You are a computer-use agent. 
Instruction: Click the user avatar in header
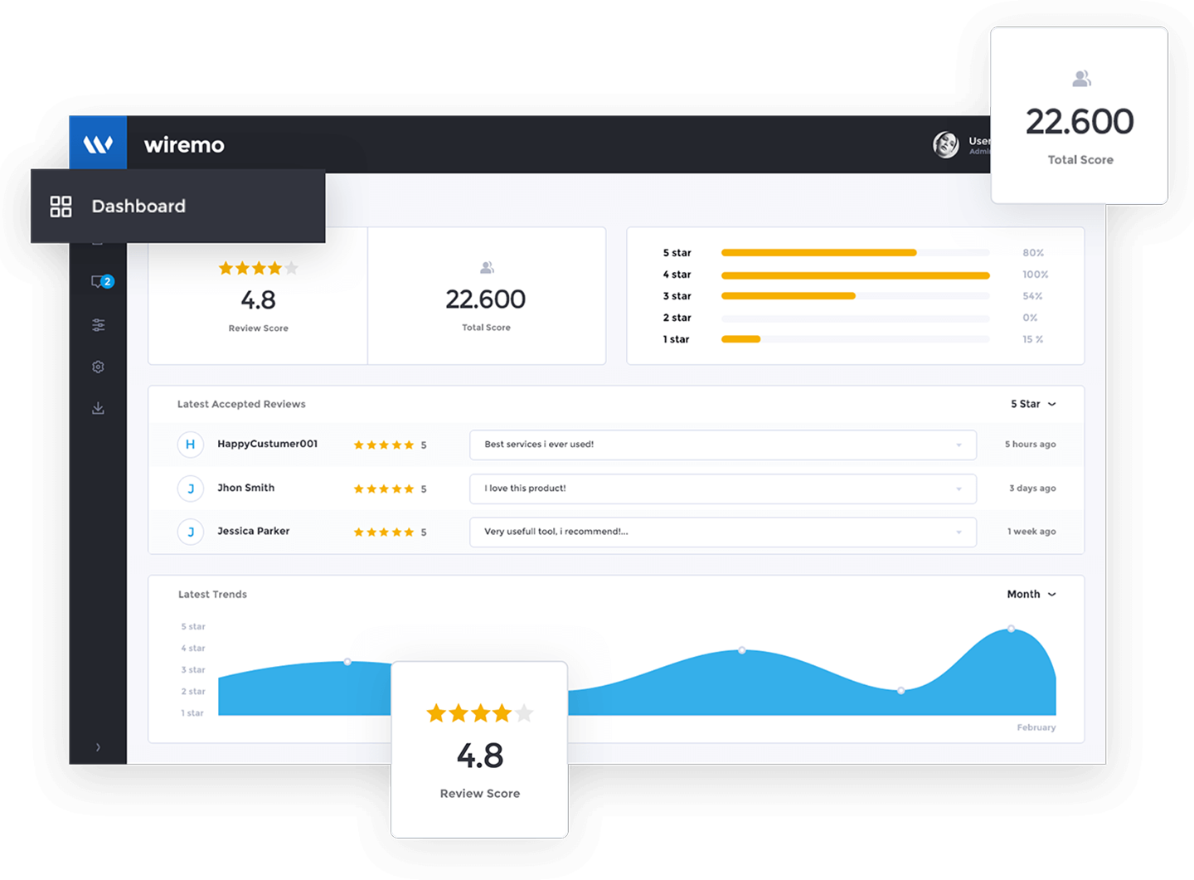[x=945, y=144]
